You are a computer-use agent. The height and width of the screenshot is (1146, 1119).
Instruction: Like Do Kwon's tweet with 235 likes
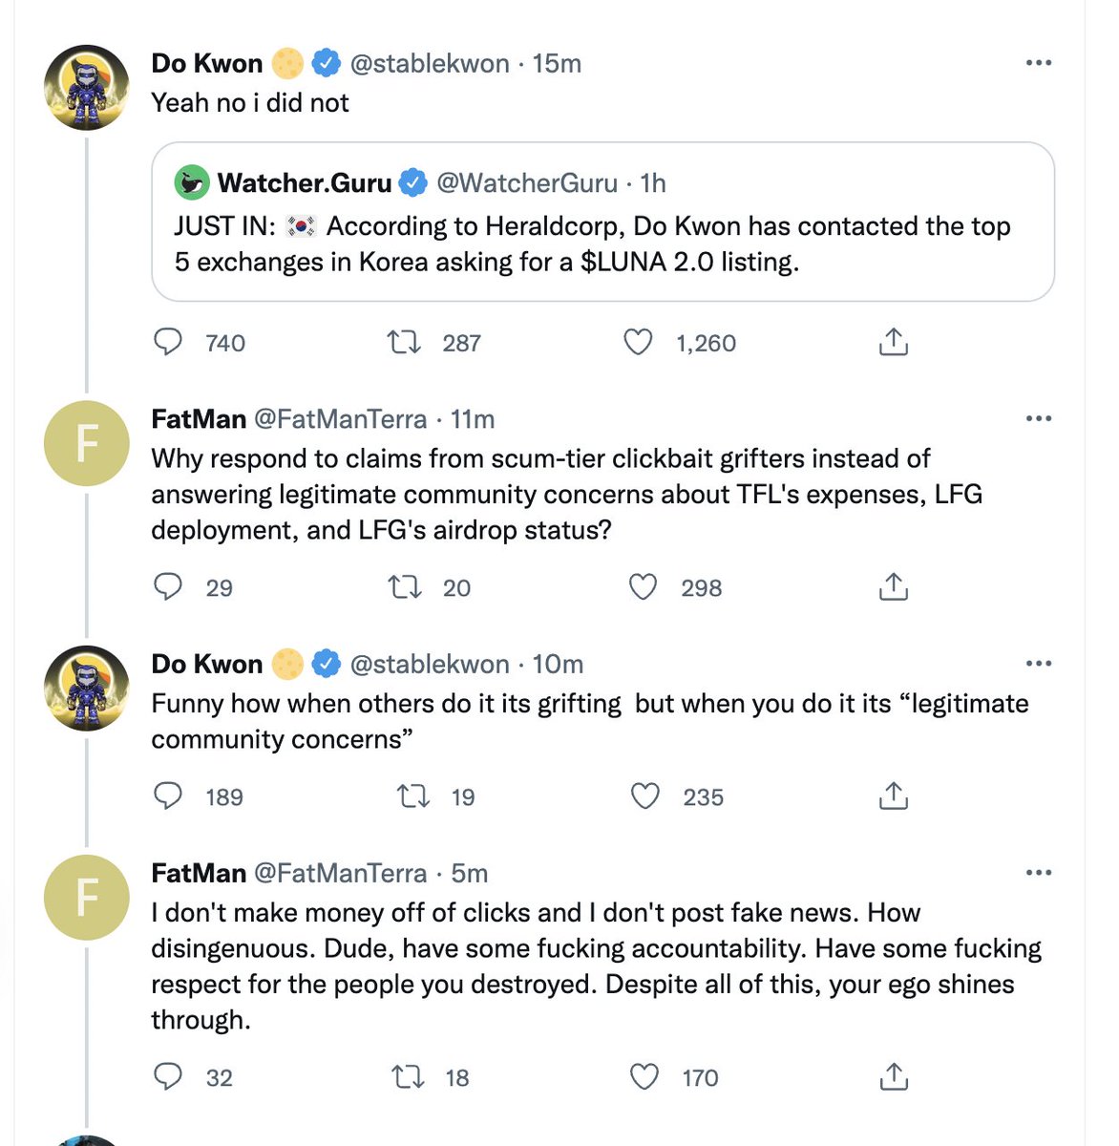point(645,796)
